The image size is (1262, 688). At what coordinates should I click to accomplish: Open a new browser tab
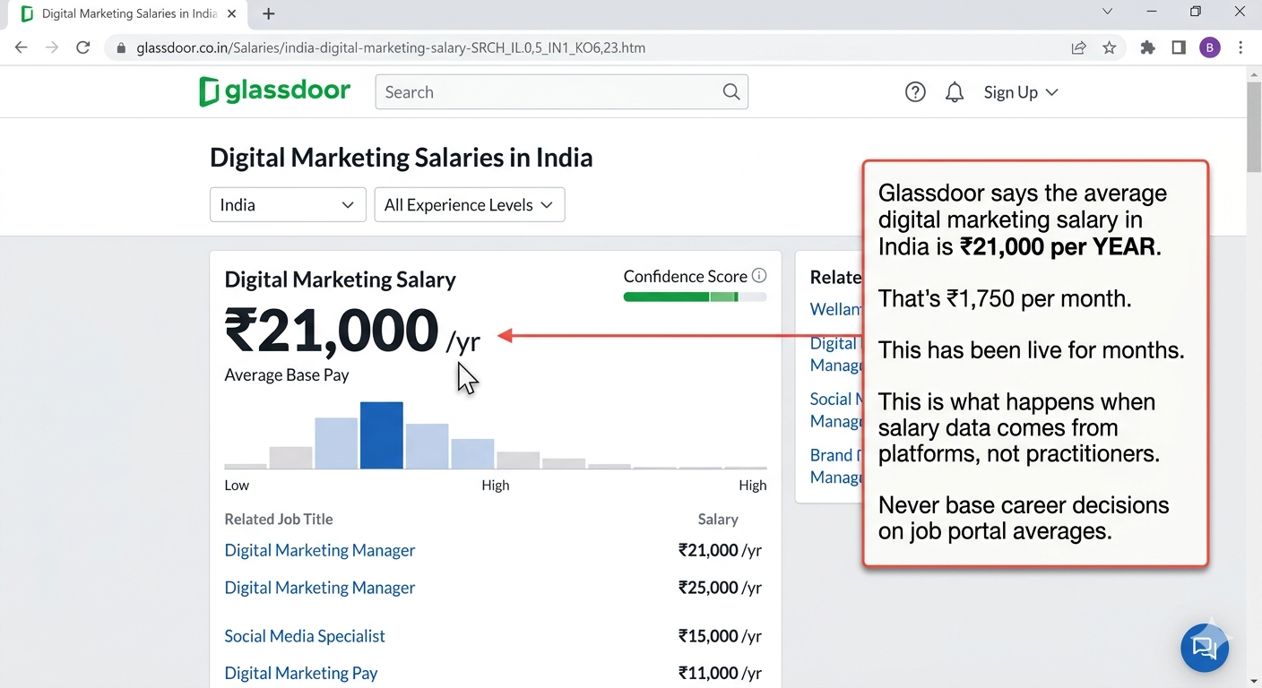(x=269, y=13)
